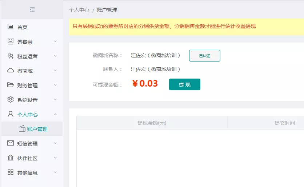This screenshot has height=187, width=304.
Task: Click the 个人中心 breadcrumb link
Action: click(79, 10)
